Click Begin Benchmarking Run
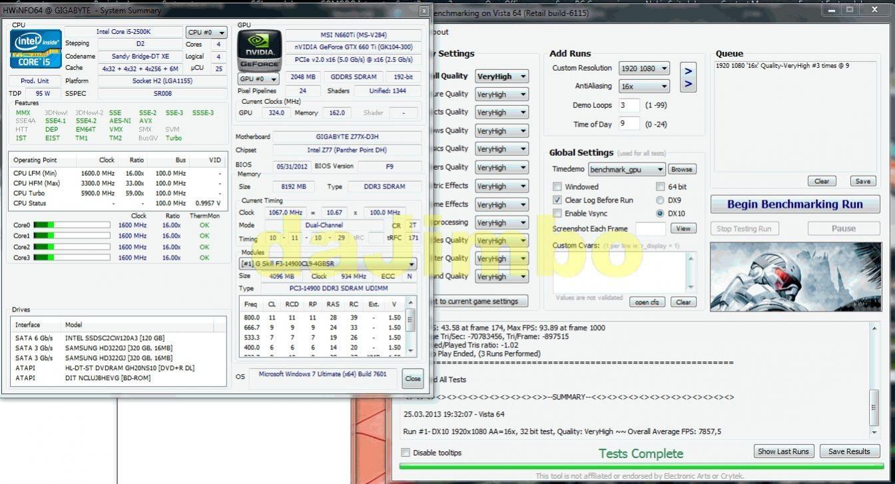The image size is (895, 484). 795,204
